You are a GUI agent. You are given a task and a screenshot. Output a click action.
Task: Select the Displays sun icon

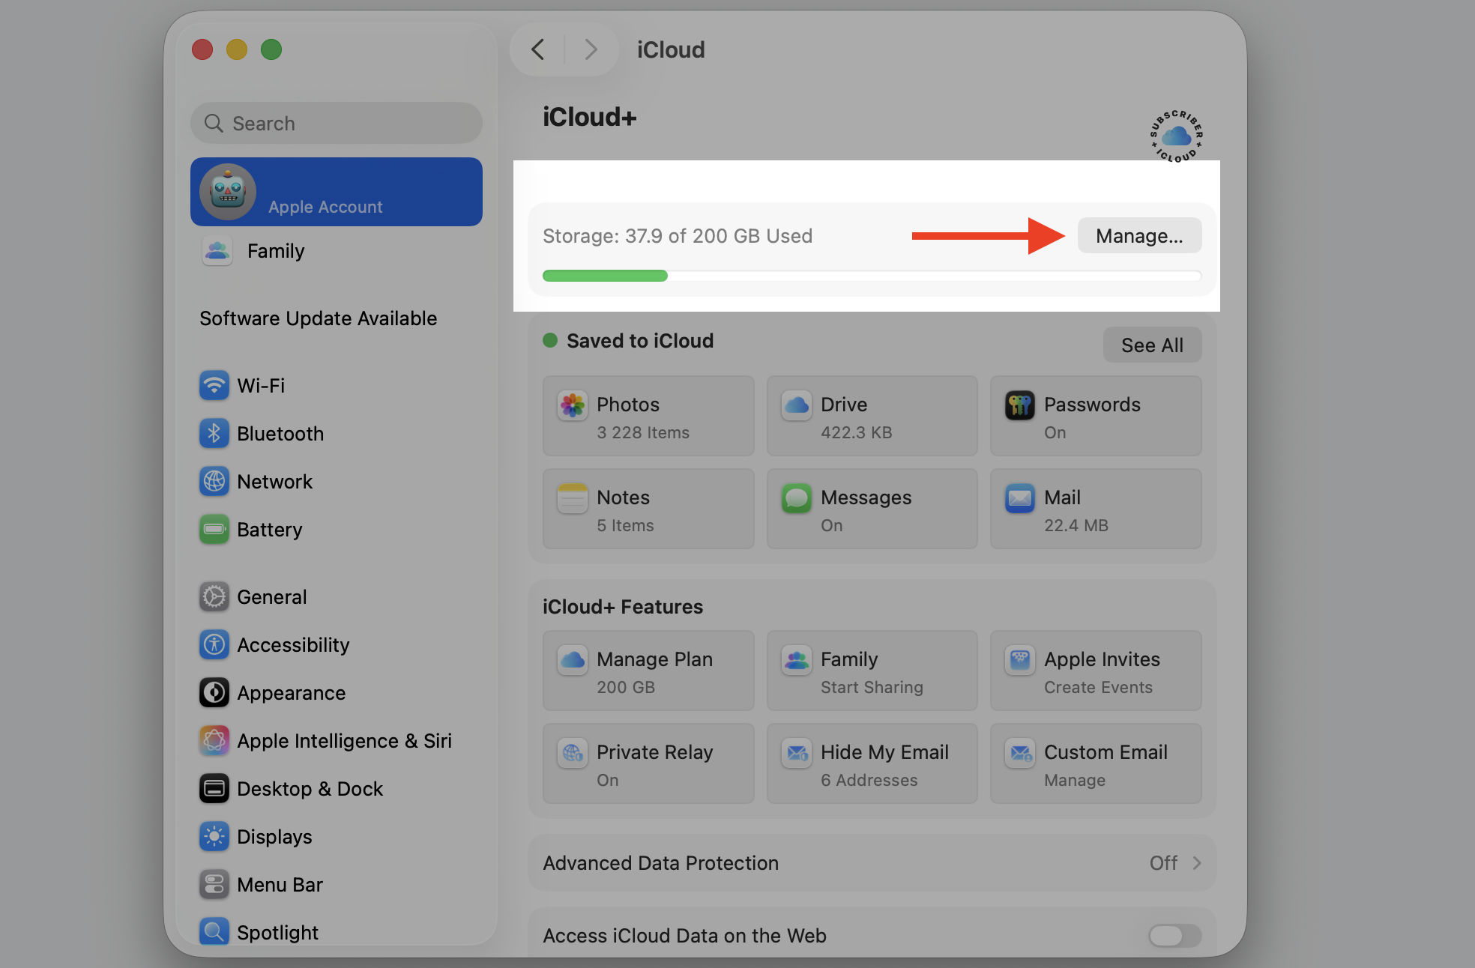(x=214, y=837)
